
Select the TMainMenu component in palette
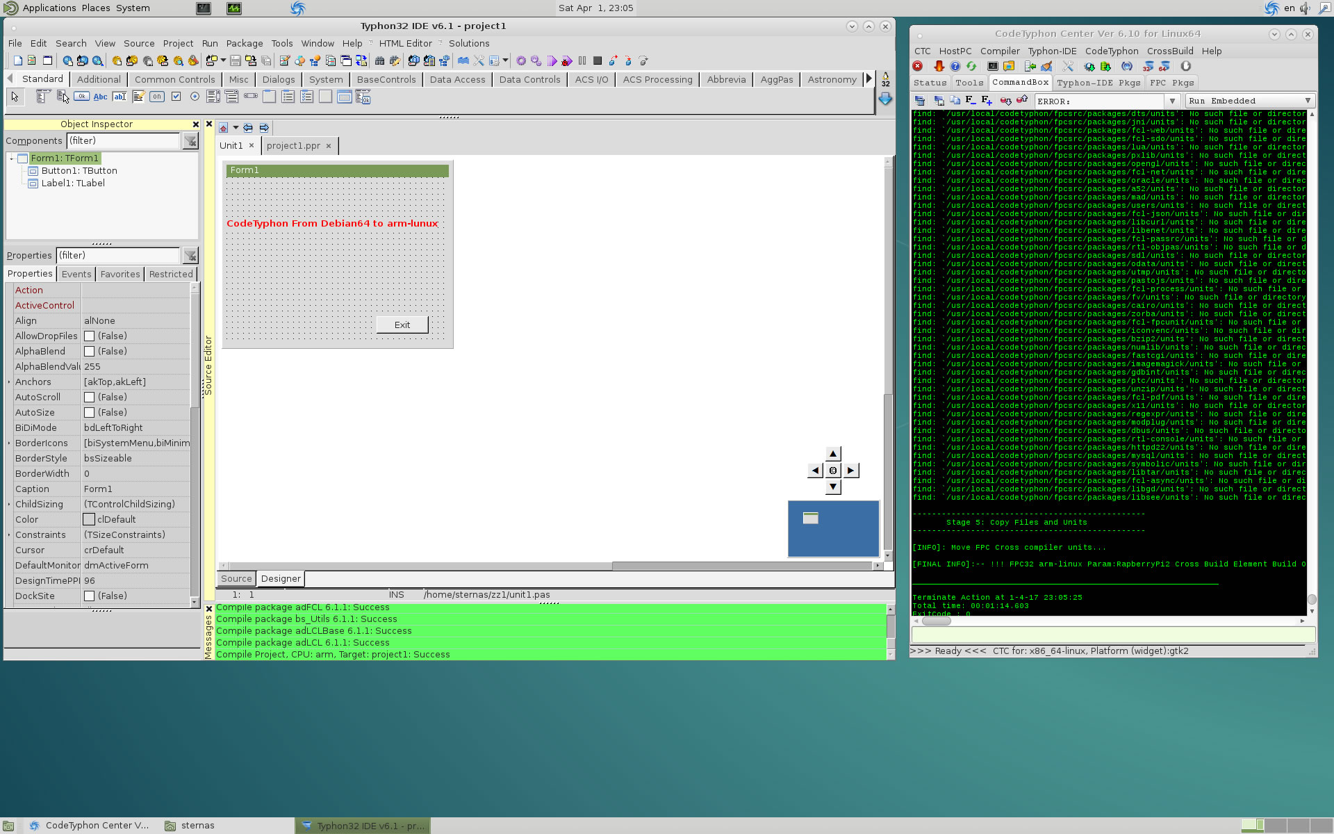point(43,97)
